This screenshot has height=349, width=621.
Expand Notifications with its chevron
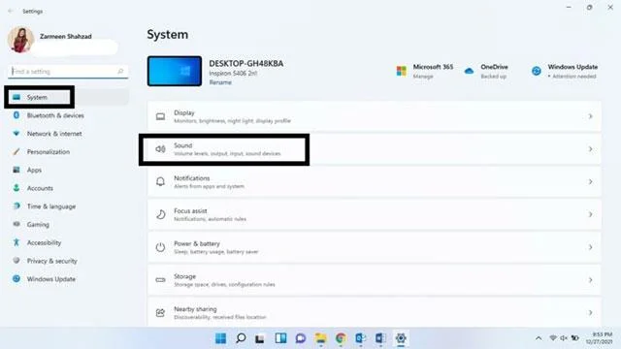590,181
